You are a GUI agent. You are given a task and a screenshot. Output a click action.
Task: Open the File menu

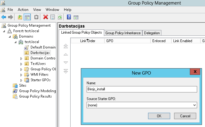pos(10,10)
